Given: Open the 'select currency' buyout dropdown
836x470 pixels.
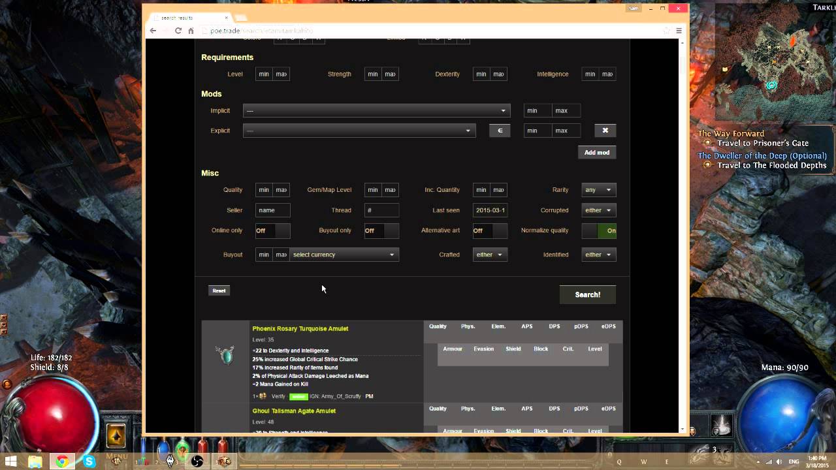Looking at the screenshot, I should coord(344,255).
